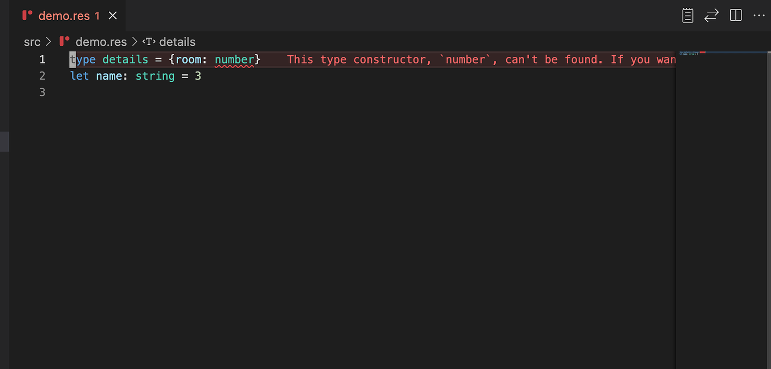771x369 pixels.
Task: Split the editor using the split layout icon
Action: click(x=735, y=15)
